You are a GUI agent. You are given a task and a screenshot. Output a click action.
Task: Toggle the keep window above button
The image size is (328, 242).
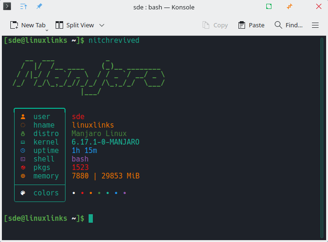(x=24, y=7)
